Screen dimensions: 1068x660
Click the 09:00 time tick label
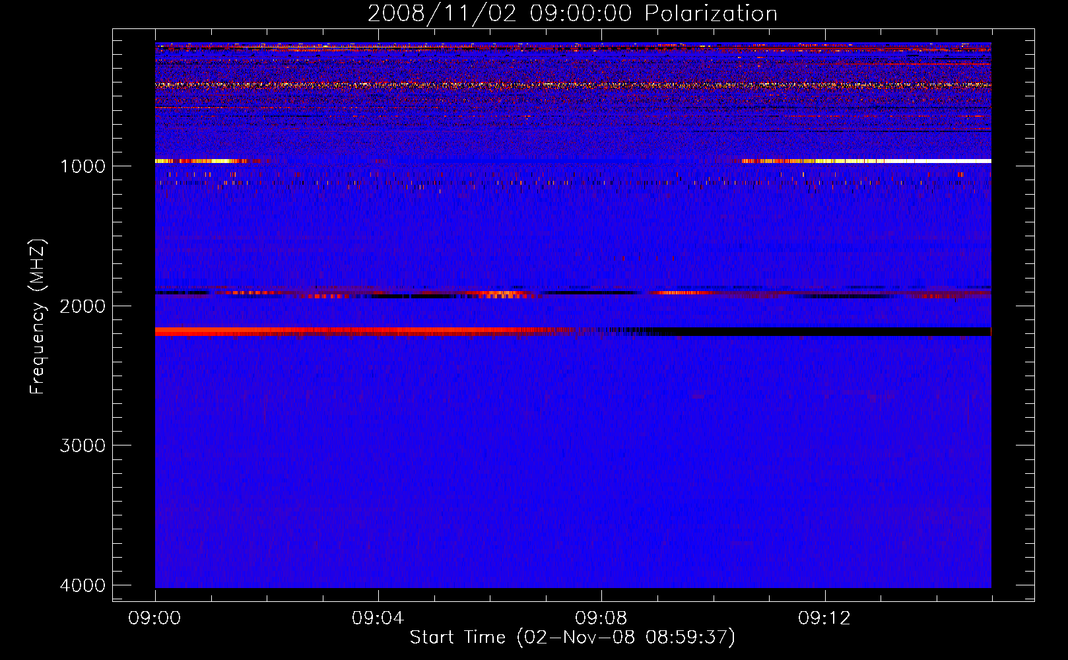point(155,618)
